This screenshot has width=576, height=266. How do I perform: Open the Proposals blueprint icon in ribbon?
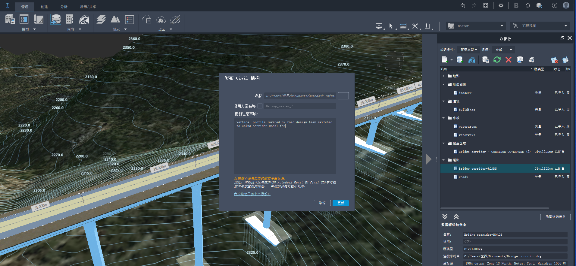pos(38,20)
